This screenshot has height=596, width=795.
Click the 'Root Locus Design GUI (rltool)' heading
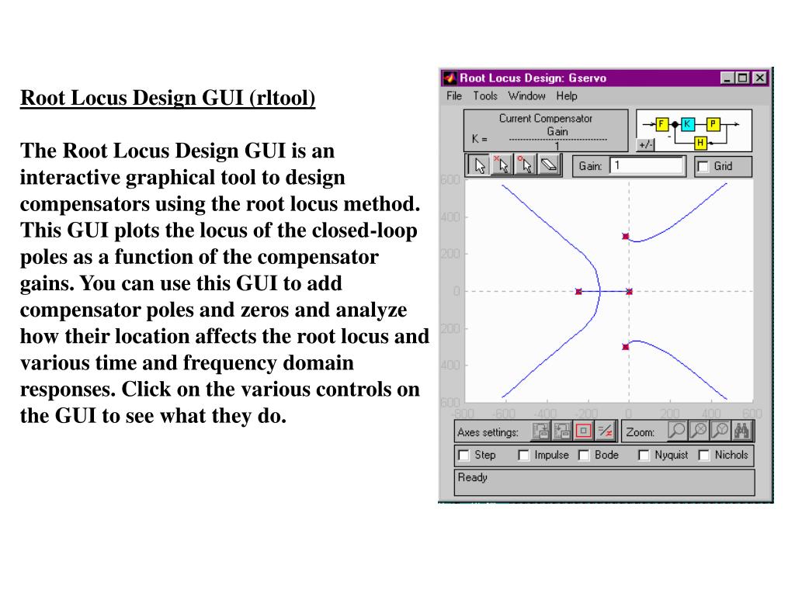[x=168, y=98]
